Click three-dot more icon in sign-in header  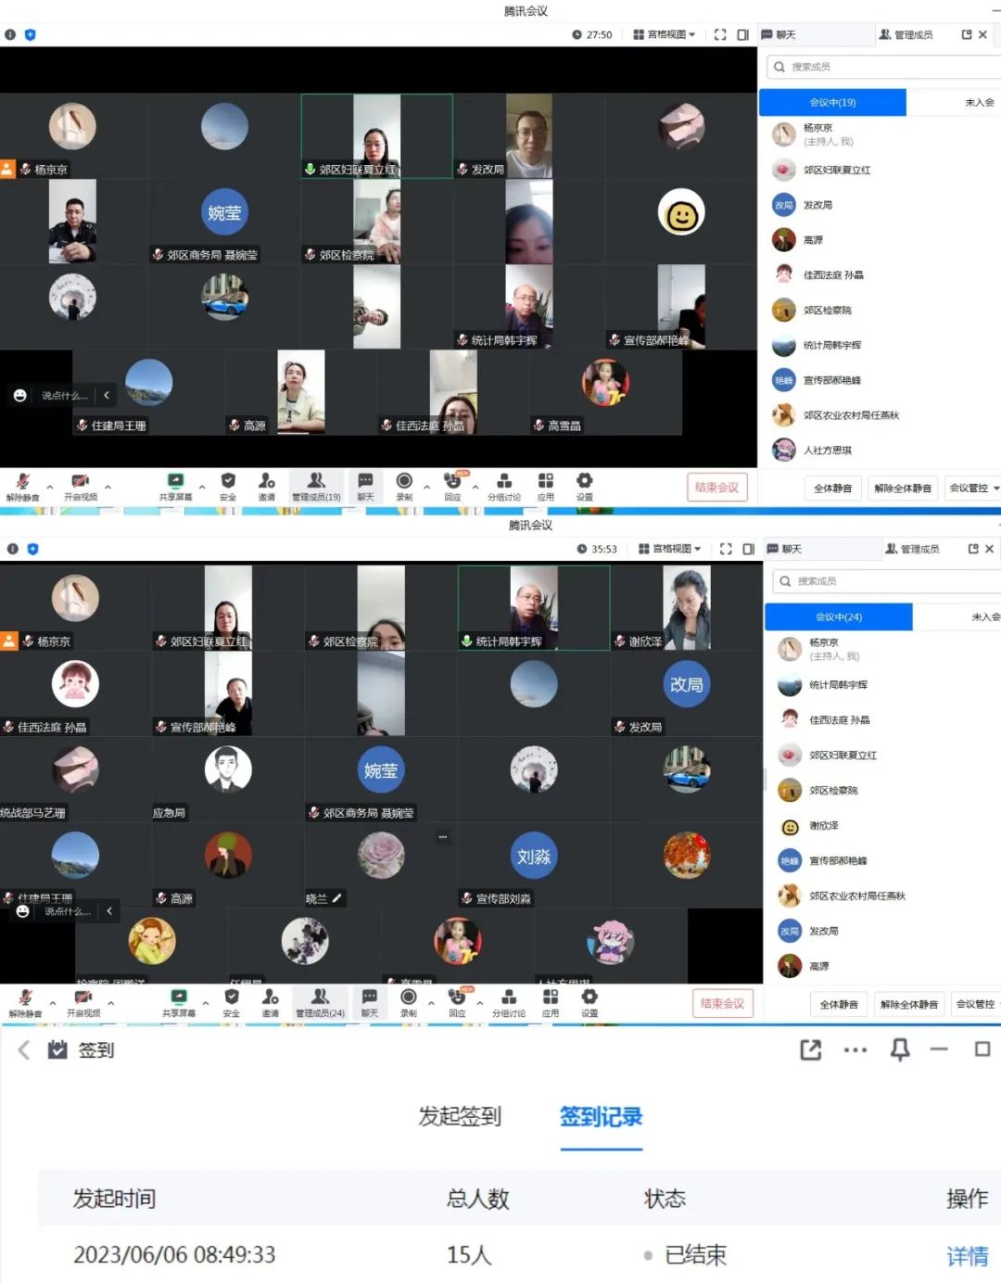(855, 1049)
